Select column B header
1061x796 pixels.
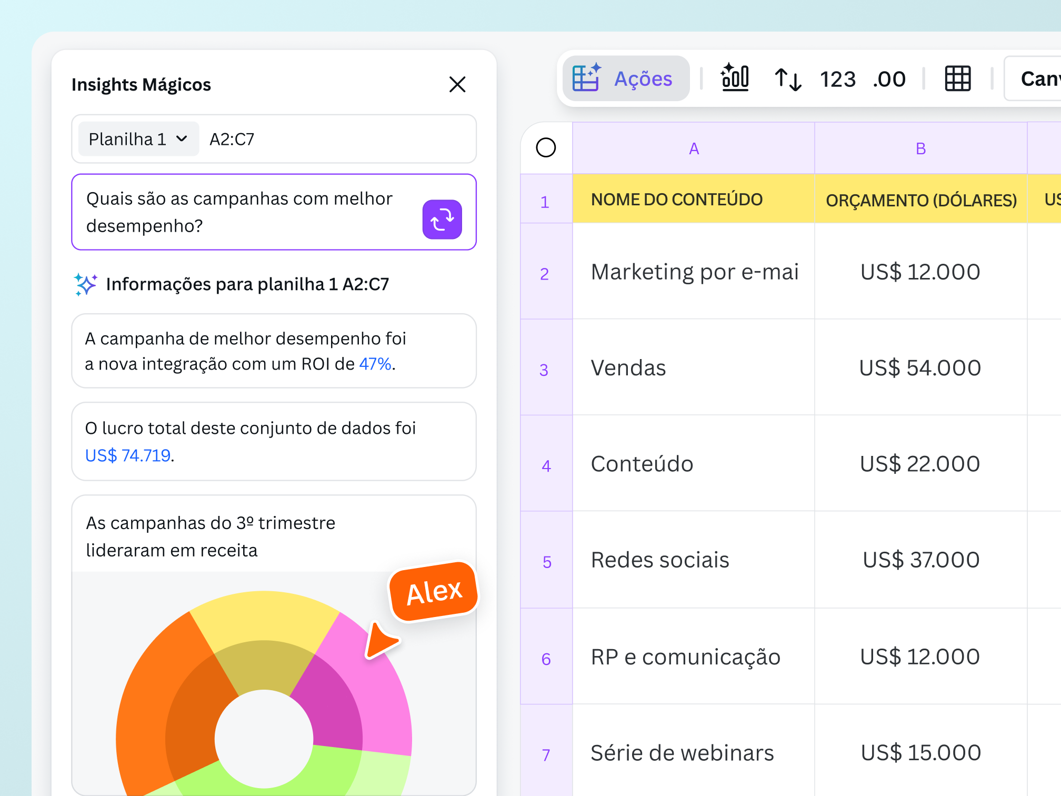(x=920, y=148)
